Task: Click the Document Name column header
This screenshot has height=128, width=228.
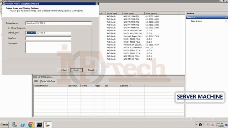Action: tap(50, 86)
